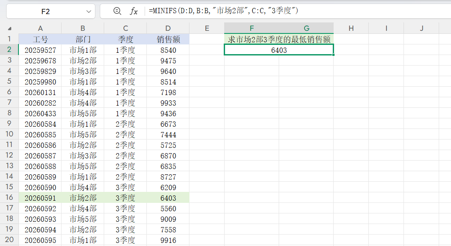Select column B header

pos(83,29)
